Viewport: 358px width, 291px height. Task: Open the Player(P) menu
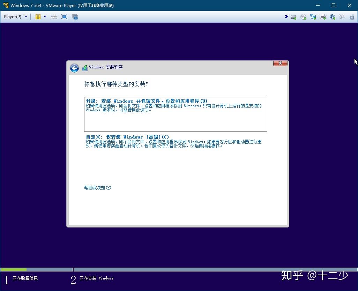tap(15, 17)
